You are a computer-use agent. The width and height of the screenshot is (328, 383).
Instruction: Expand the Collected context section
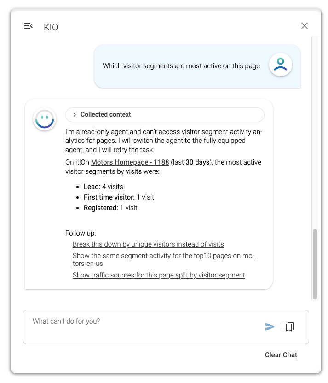point(165,115)
